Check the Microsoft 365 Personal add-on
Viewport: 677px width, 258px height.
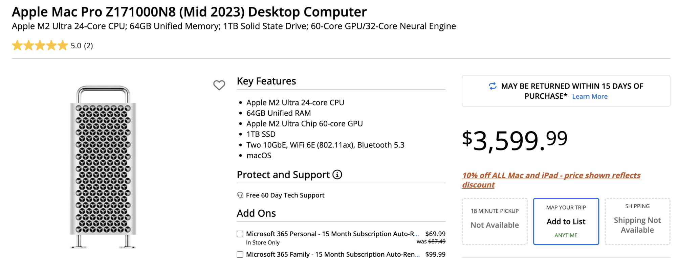[x=240, y=234]
